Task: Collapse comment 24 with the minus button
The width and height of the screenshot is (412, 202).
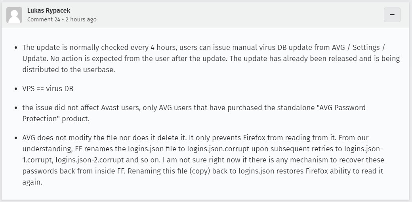Action: pyautogui.click(x=392, y=15)
